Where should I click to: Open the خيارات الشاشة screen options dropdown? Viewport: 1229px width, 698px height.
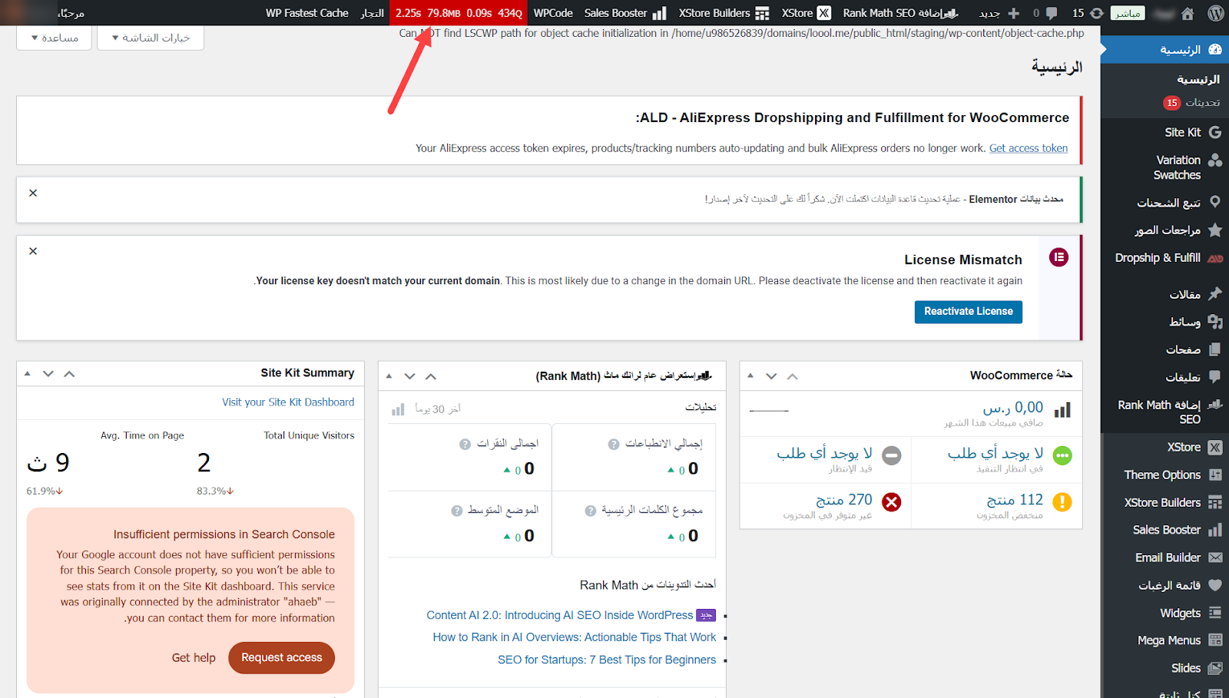coord(151,38)
